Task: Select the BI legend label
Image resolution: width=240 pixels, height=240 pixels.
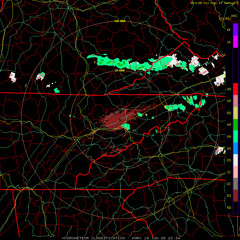Action: [x=229, y=196]
